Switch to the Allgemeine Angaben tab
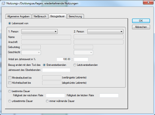This screenshot has width=155, height=115. [x=18, y=16]
